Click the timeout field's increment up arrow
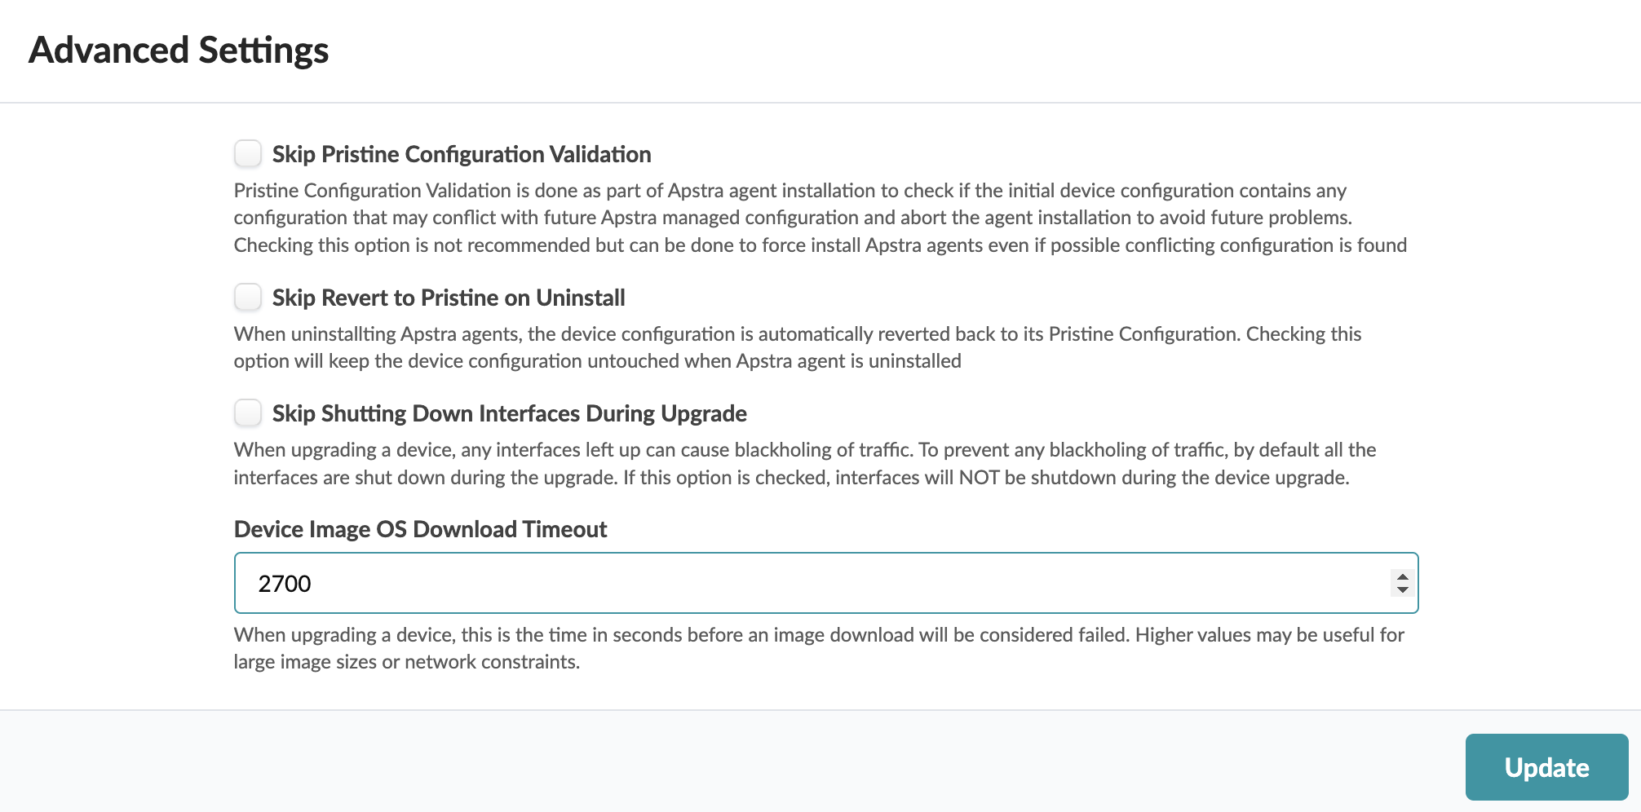The image size is (1641, 812). [1402, 576]
